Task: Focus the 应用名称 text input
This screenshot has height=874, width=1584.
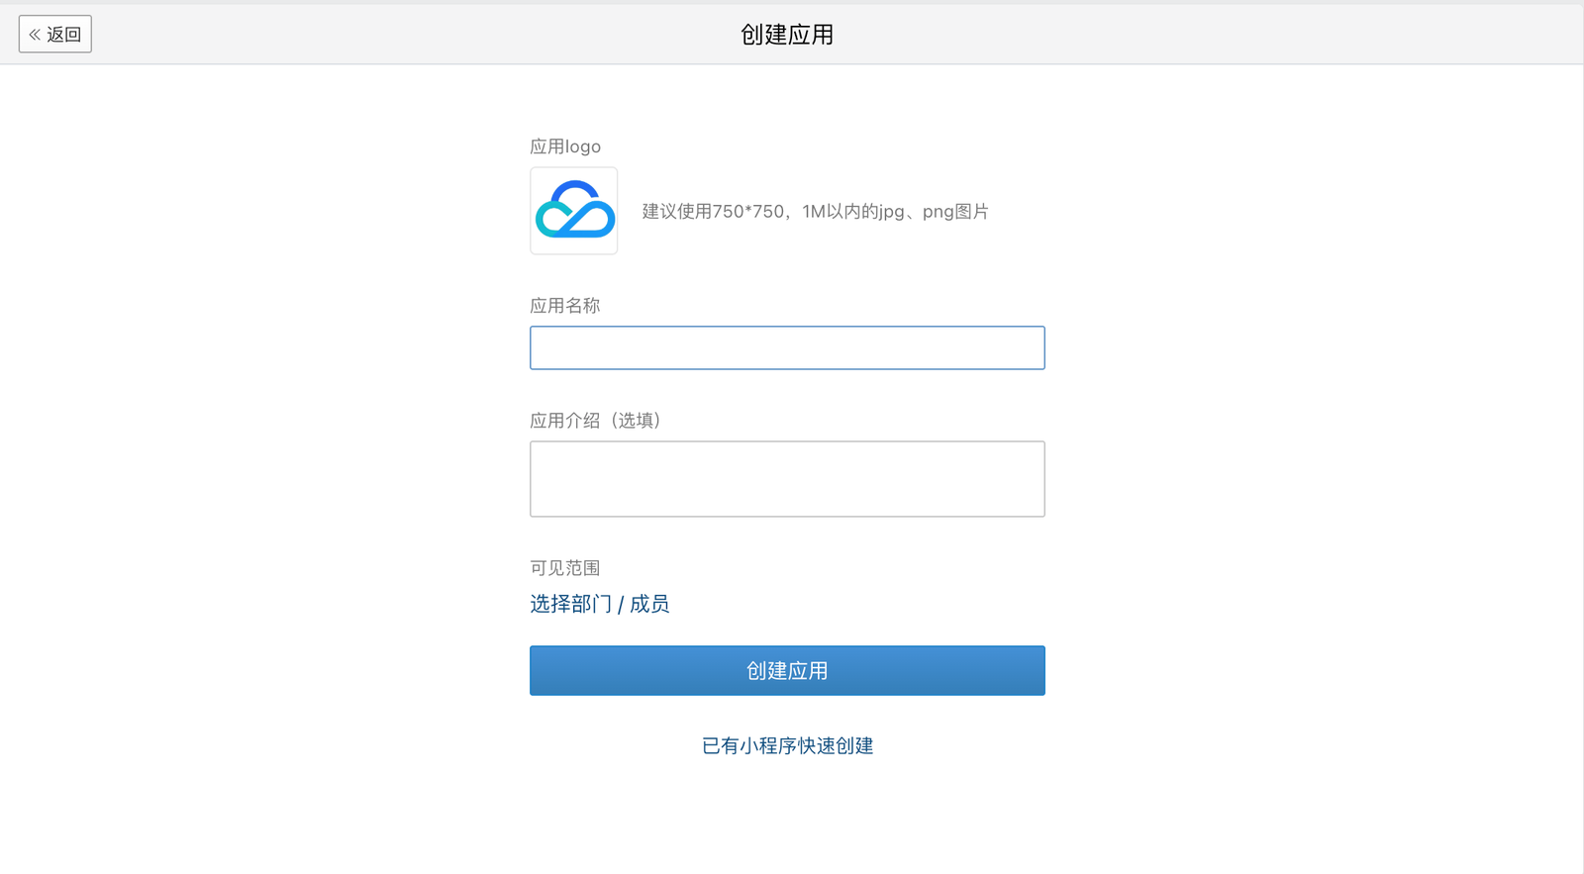Action: click(x=787, y=348)
